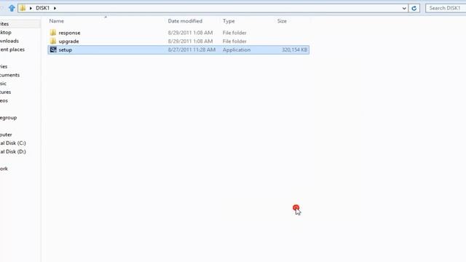Click the Application type cell of setup
The image size is (466, 262).
click(236, 50)
